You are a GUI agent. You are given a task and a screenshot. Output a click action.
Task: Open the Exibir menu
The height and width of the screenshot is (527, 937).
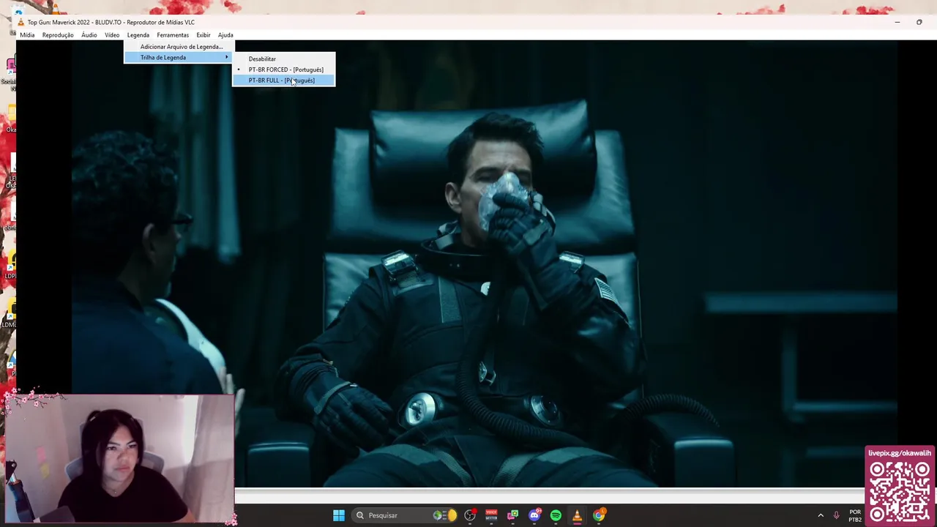click(204, 35)
